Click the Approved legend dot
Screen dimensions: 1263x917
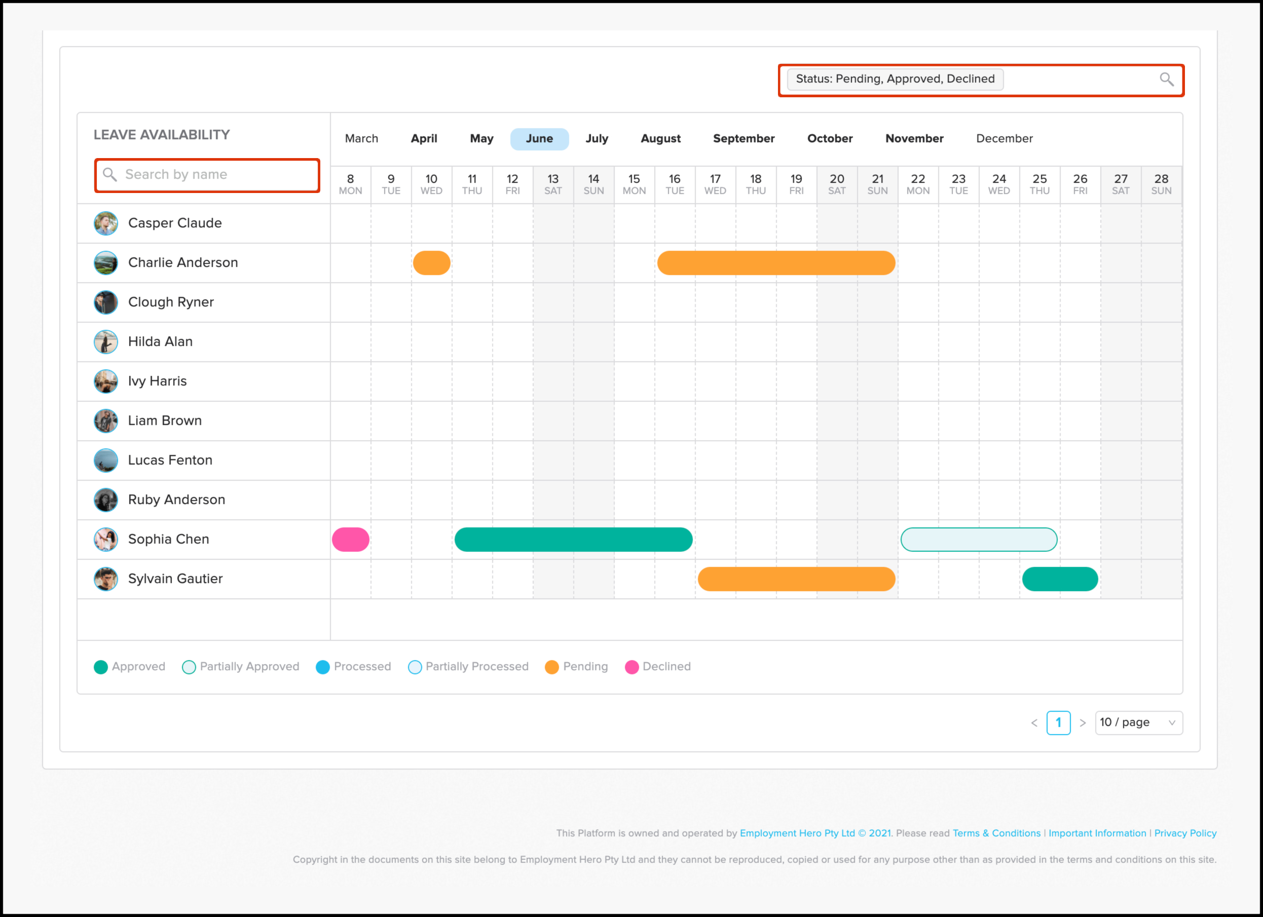pos(101,667)
